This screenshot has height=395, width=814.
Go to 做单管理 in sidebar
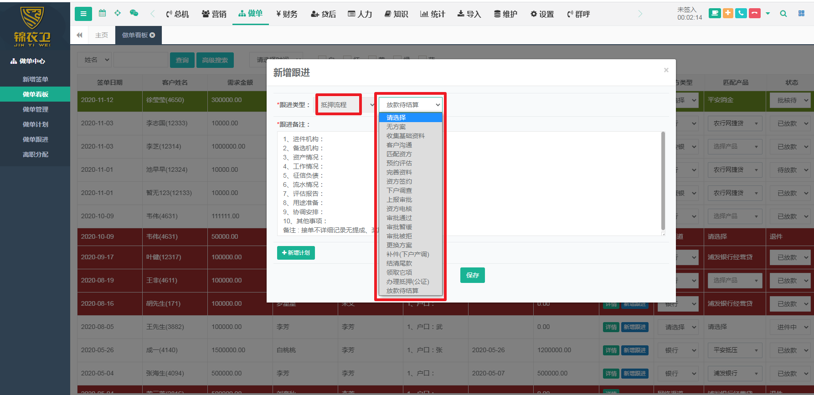click(x=35, y=109)
